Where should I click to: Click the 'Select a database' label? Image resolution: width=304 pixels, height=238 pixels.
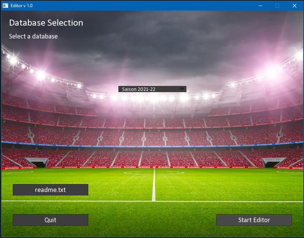point(33,36)
